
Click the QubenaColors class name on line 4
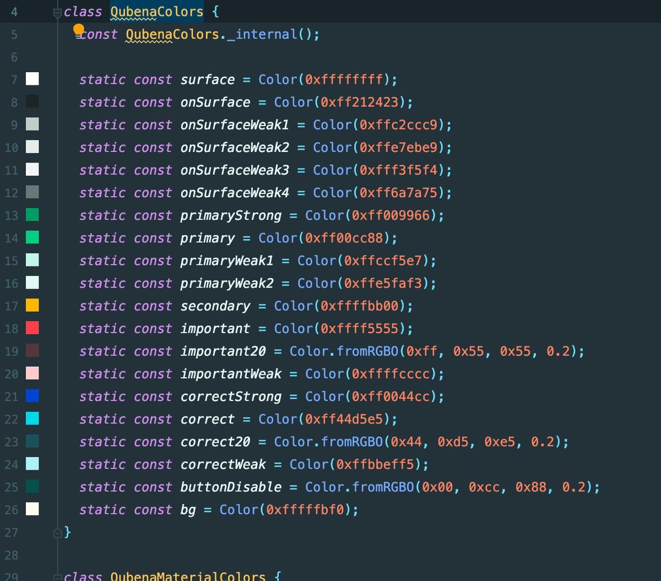point(157,12)
